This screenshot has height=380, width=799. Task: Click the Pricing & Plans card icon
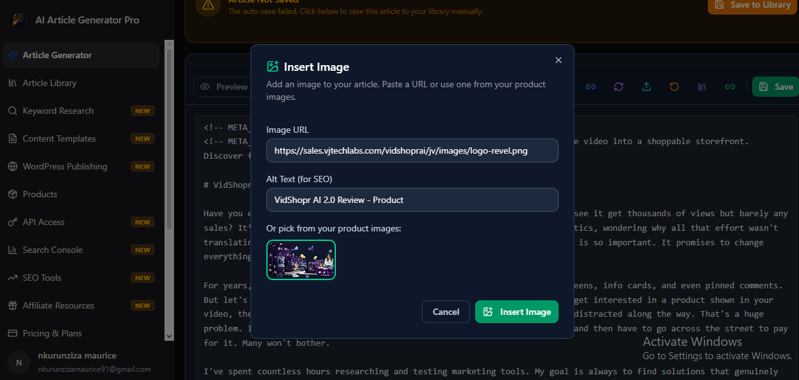coord(12,333)
